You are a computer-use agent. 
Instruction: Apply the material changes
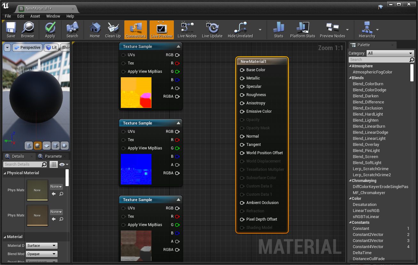pyautogui.click(x=50, y=30)
